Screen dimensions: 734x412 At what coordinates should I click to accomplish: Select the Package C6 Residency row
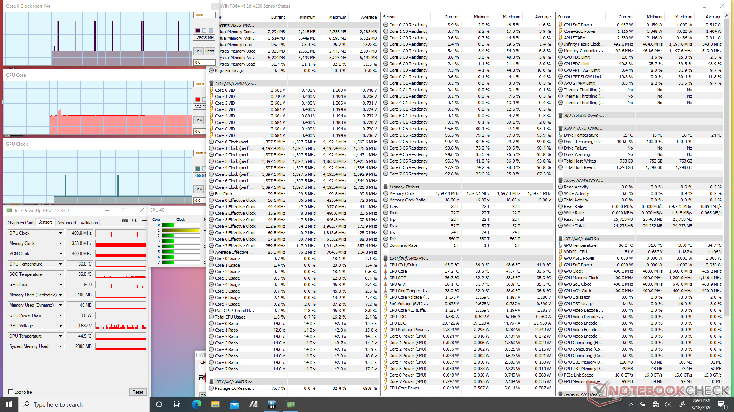294,388
